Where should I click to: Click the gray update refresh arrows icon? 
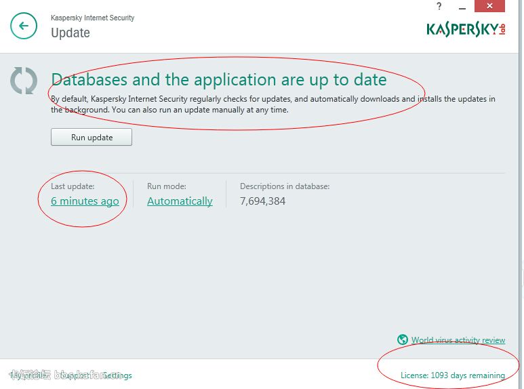(x=24, y=81)
